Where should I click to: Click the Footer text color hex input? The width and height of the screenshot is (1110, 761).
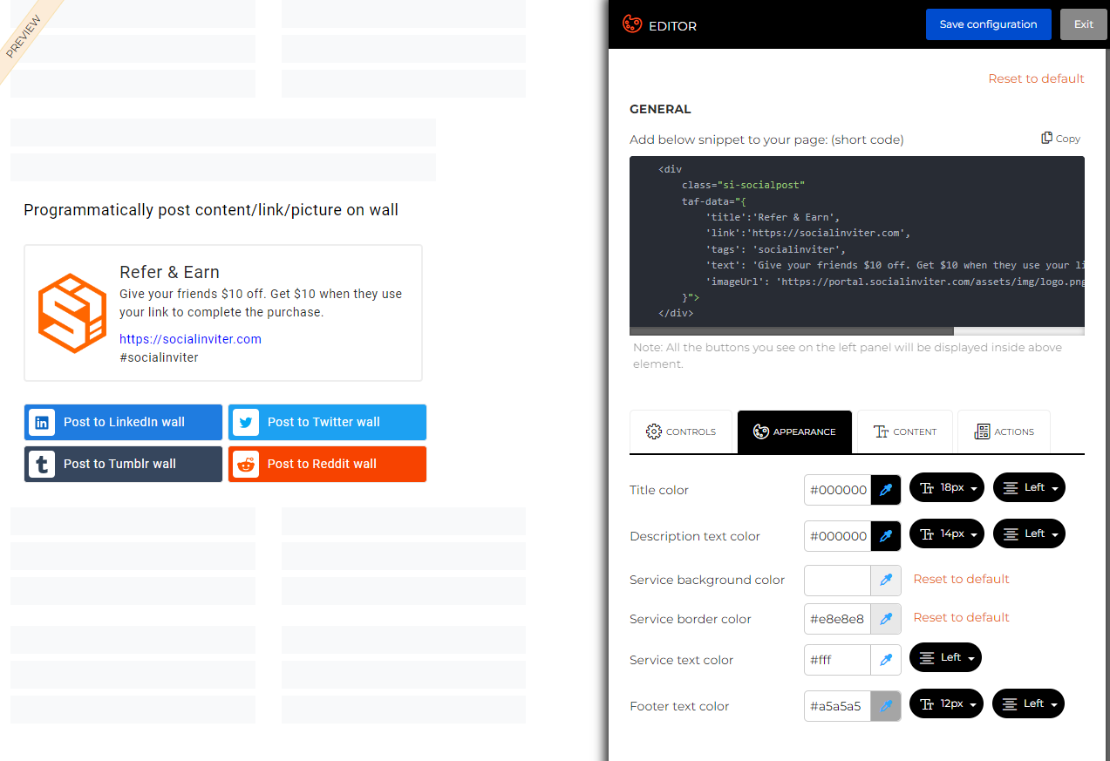(837, 706)
